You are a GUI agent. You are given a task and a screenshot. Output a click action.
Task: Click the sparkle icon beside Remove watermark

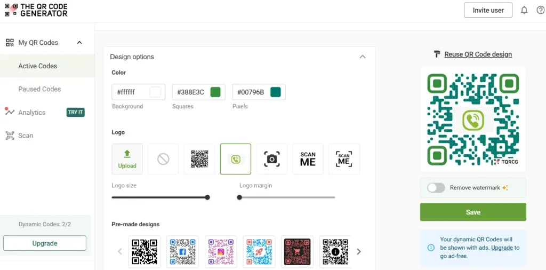pyautogui.click(x=505, y=188)
